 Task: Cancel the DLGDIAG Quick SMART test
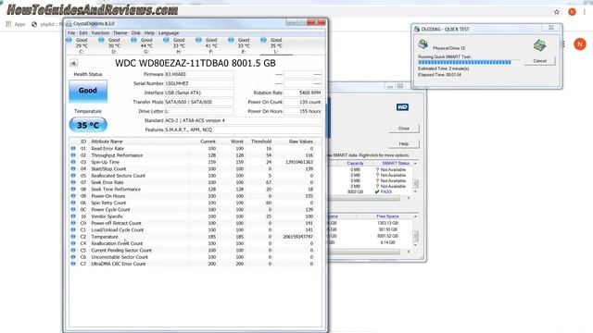pyautogui.click(x=539, y=61)
